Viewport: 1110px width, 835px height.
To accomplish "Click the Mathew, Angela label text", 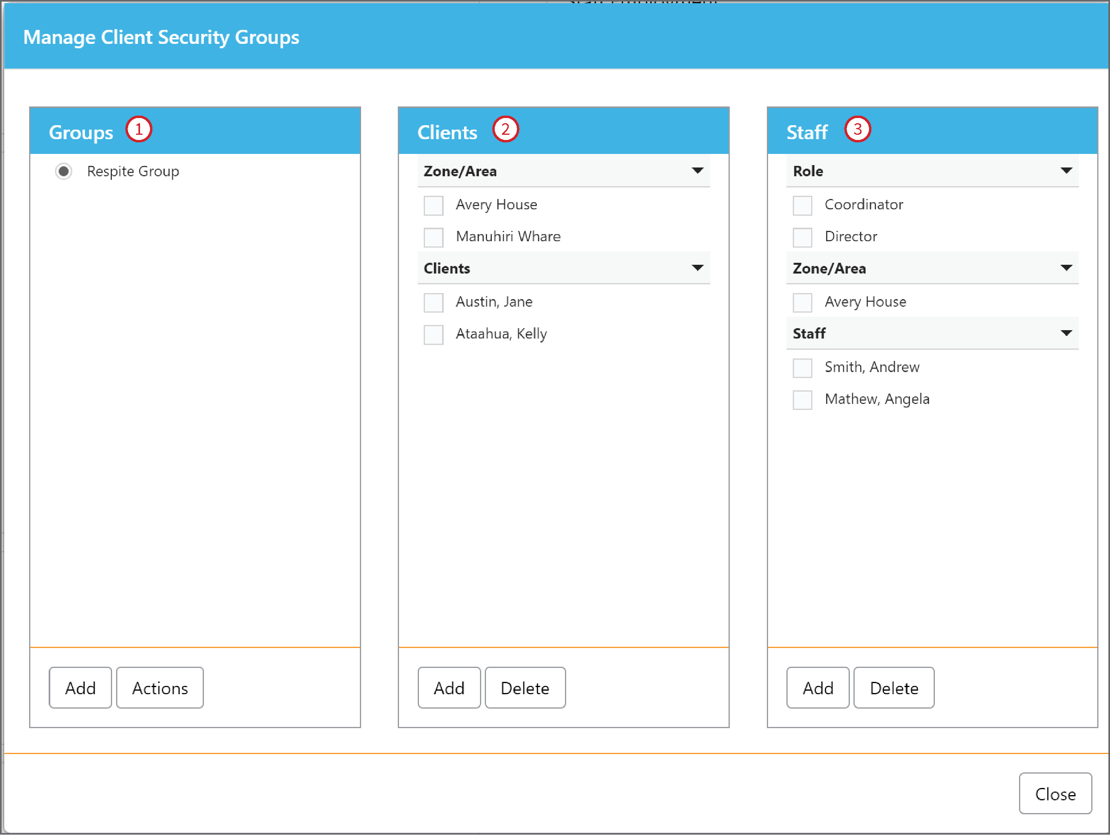I will click(877, 400).
